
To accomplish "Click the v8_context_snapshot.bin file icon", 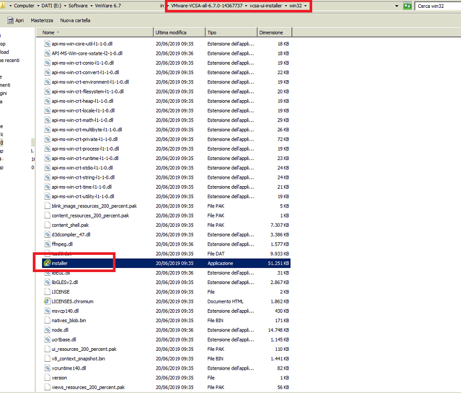I will [x=47, y=359].
